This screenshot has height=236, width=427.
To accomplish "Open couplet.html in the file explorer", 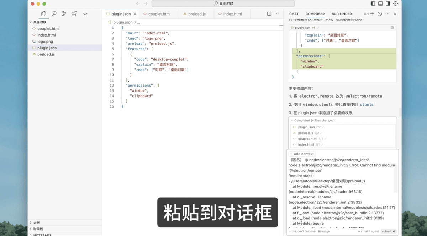I will coord(48,29).
